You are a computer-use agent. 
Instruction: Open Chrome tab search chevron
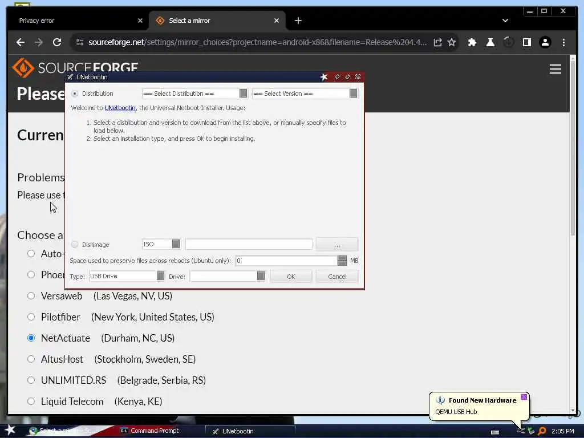click(505, 21)
